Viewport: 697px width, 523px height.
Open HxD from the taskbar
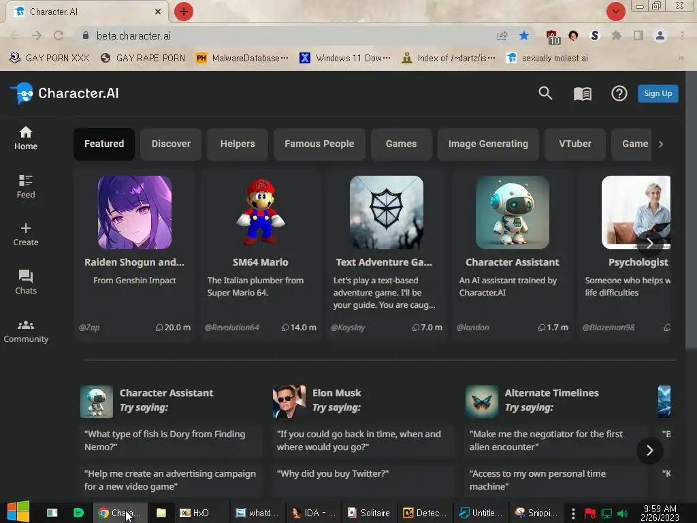point(194,513)
